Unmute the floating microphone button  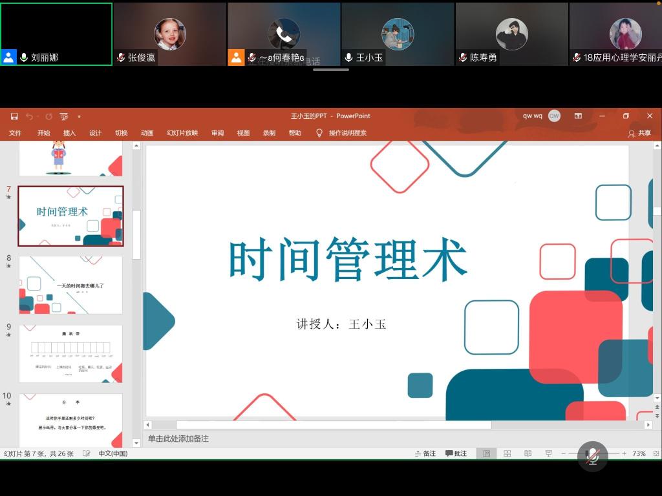click(x=592, y=456)
